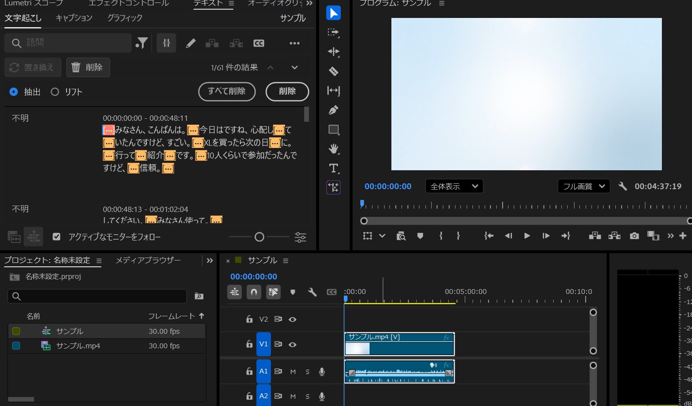This screenshot has height=406, width=692.
Task: Select the Pen tool in the toolbar
Action: coord(333,110)
